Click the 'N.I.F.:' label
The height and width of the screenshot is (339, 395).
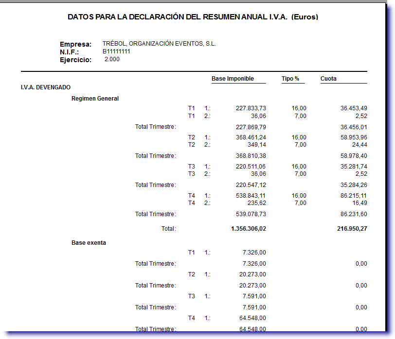coord(69,52)
